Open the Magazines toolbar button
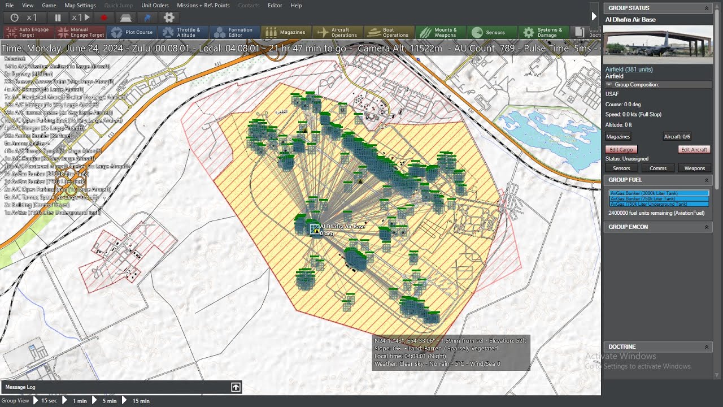723x407 pixels. (x=286, y=32)
